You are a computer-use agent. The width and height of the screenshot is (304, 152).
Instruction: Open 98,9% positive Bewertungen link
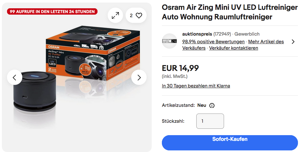pyautogui.click(x=214, y=42)
